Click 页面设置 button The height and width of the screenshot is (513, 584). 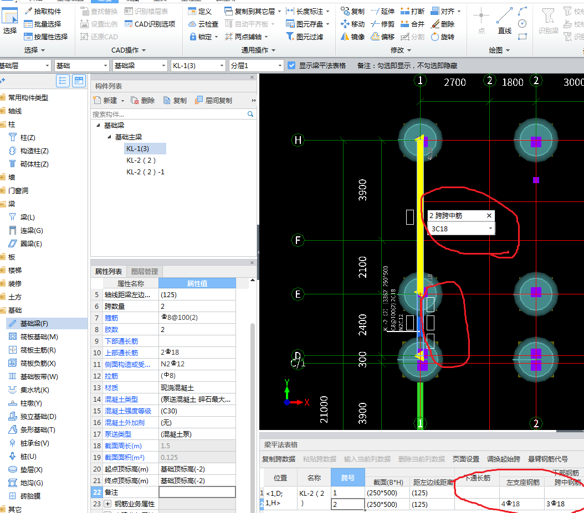pyautogui.click(x=466, y=459)
